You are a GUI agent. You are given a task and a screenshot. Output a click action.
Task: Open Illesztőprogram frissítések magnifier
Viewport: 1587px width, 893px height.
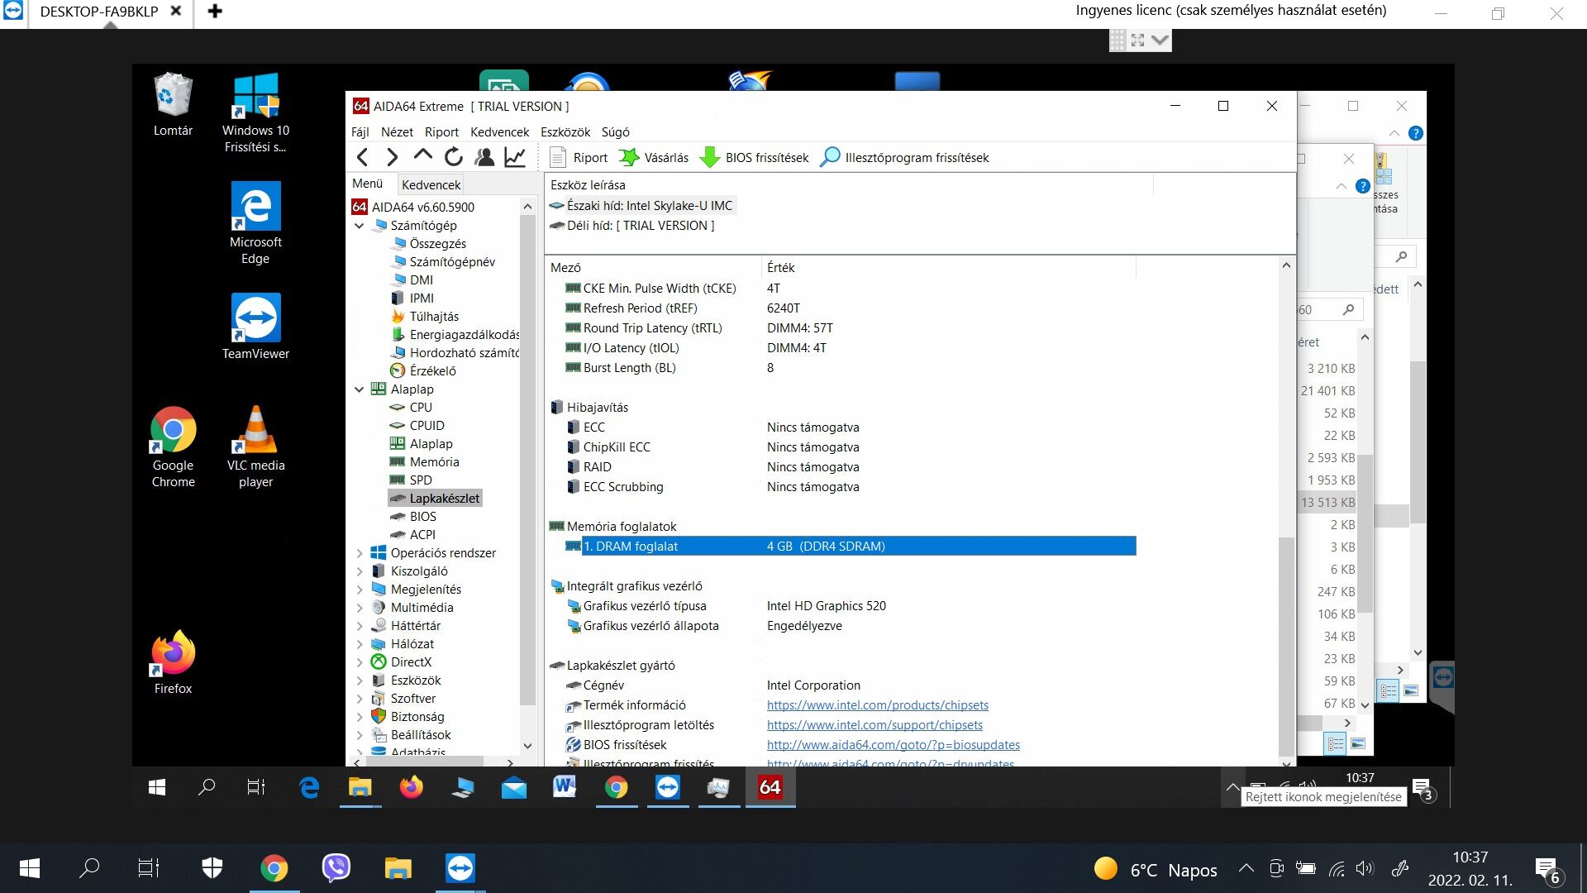click(x=830, y=157)
